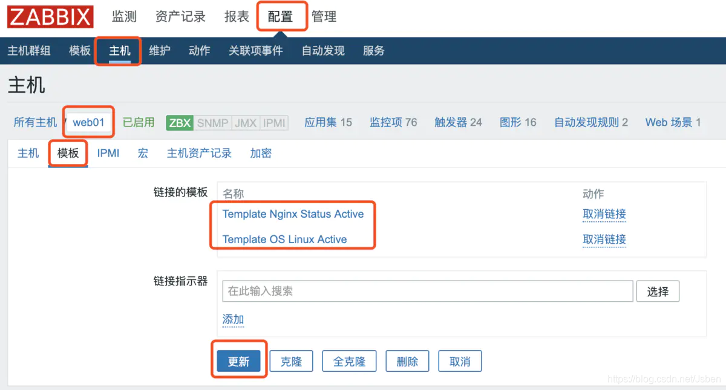
Task: Switch to the 加密 tab
Action: (x=261, y=153)
